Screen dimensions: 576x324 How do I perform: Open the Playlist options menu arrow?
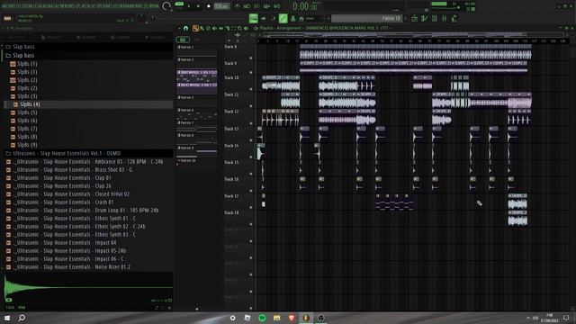(179, 28)
